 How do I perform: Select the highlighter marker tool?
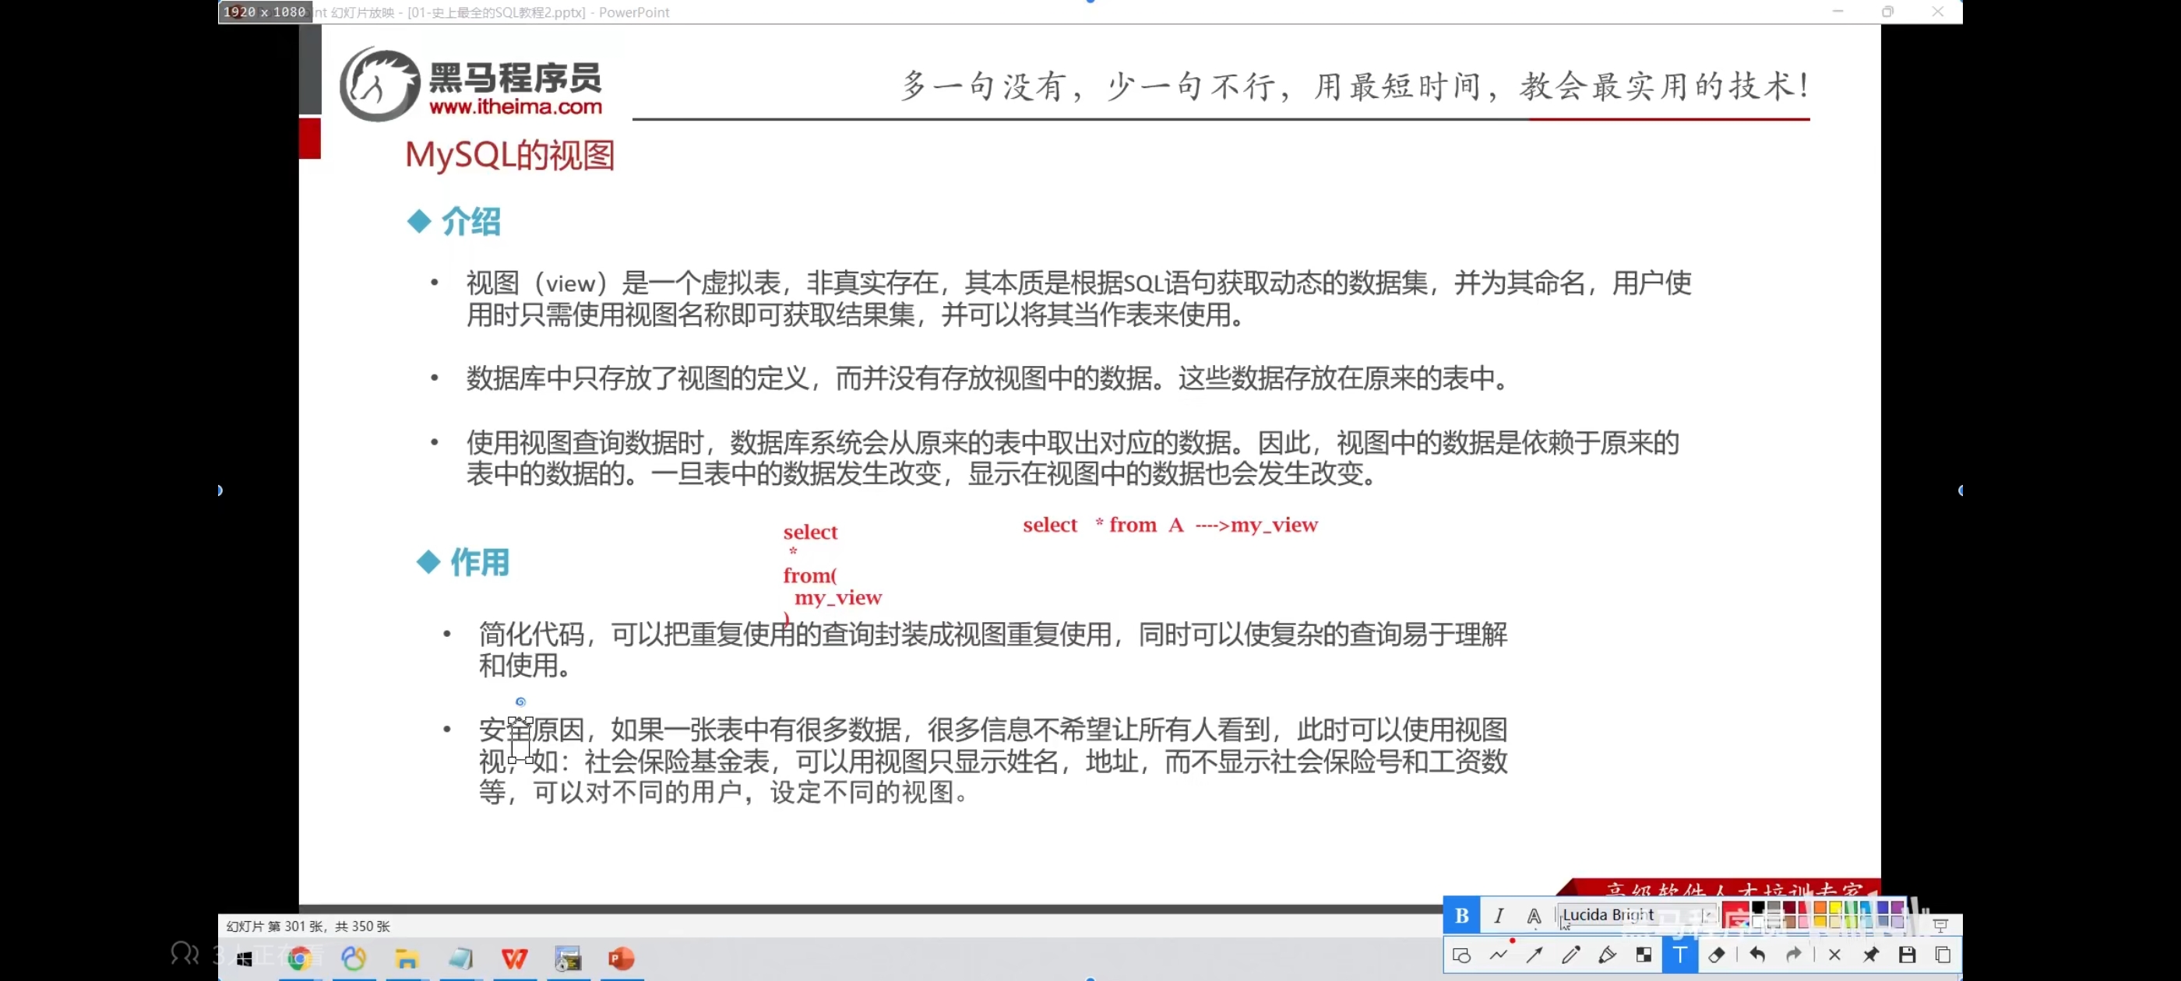coord(1607,955)
